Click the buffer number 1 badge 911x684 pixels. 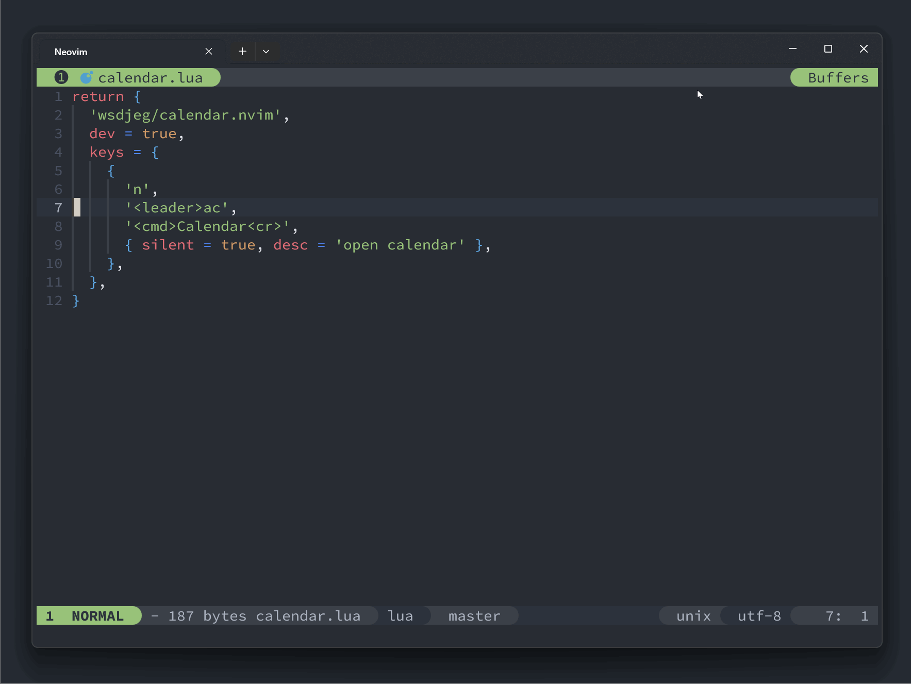pyautogui.click(x=61, y=78)
